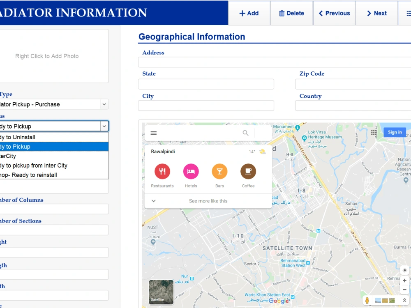This screenshot has height=308, width=411.
Task: Click the Address input field
Action: click(x=275, y=62)
